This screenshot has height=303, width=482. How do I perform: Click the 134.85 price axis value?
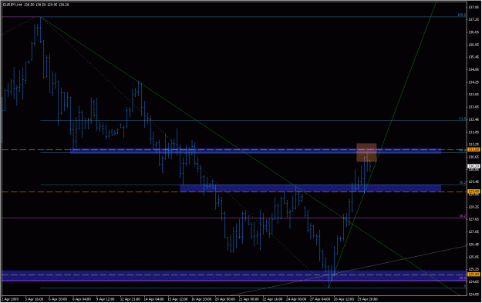pos(474,70)
